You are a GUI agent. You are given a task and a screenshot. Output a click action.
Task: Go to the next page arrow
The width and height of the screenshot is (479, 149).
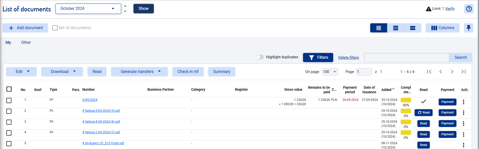[452, 72]
